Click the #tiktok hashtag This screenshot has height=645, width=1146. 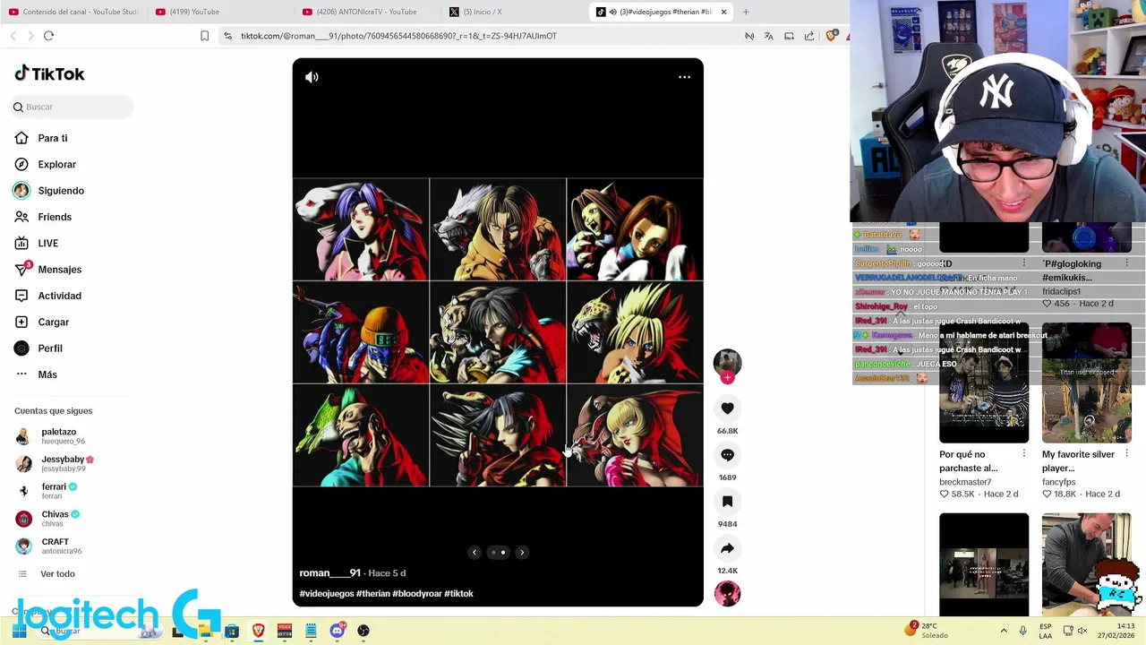[x=458, y=594]
